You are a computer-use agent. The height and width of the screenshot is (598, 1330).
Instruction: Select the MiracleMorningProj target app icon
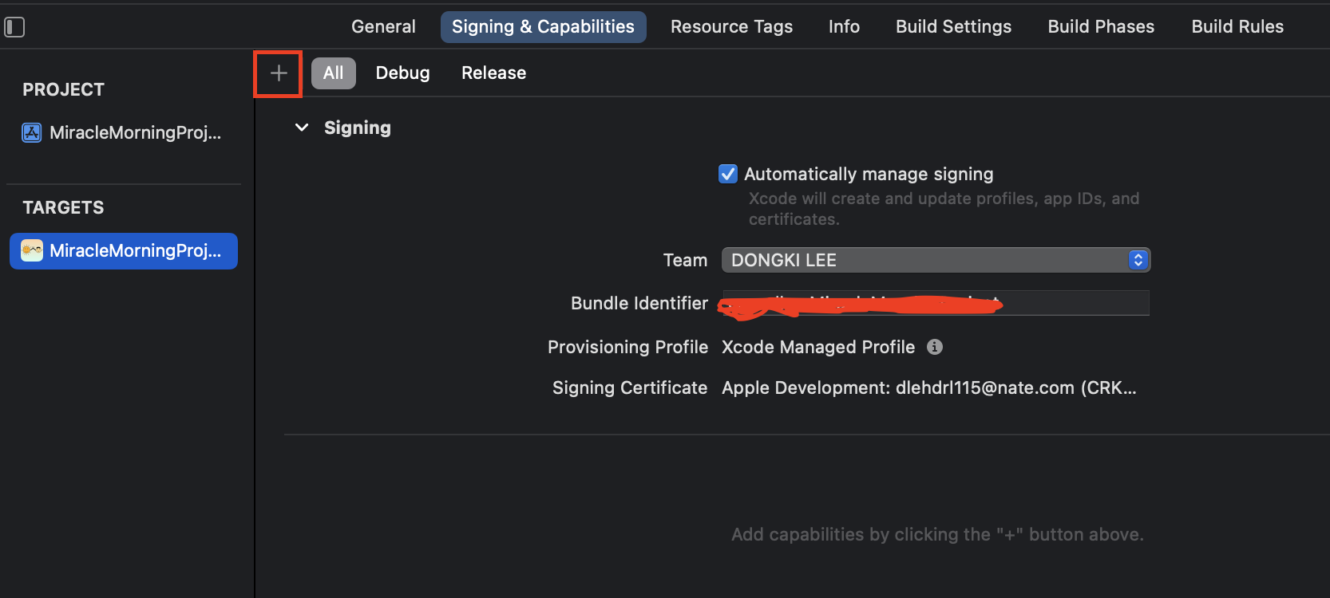[x=32, y=250]
